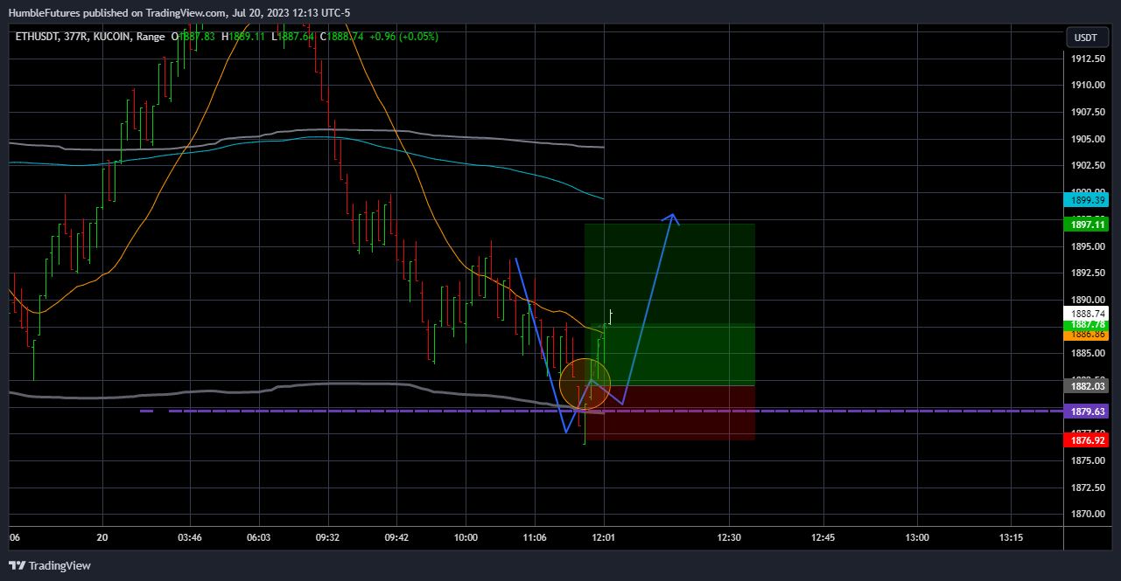Select the 1899.39 cyan price tag

tap(1086, 200)
